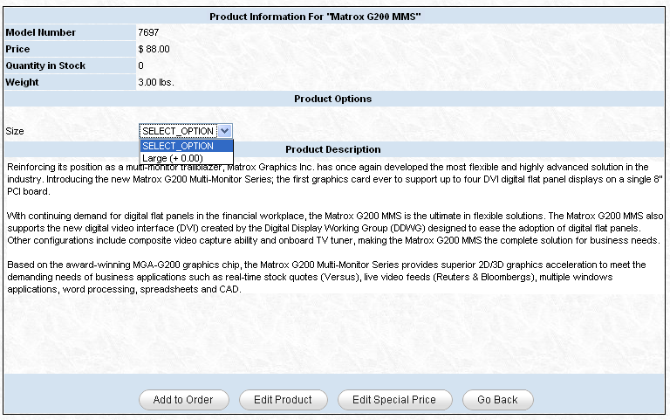Pick Large (+ 0.00) size option

187,158
